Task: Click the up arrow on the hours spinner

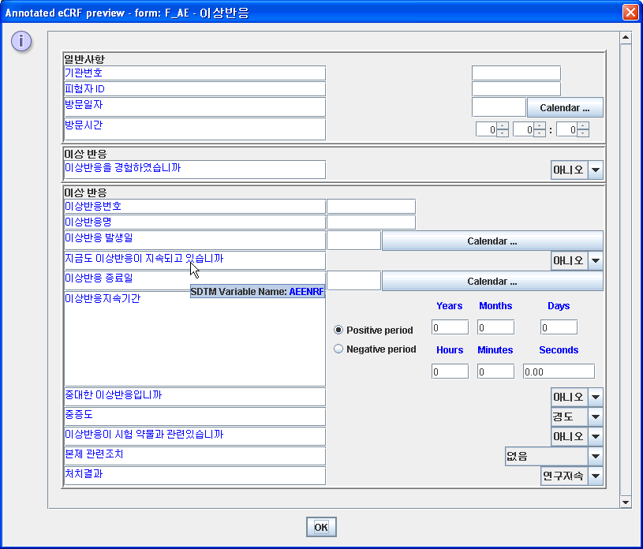Action: pos(500,126)
